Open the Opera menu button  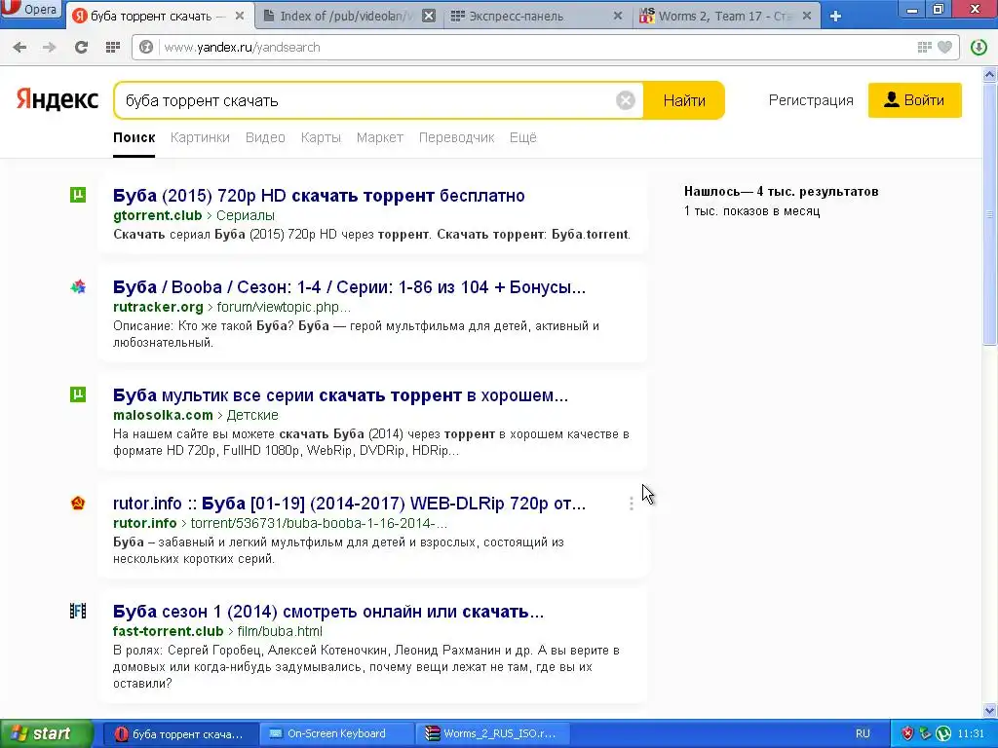tap(31, 11)
